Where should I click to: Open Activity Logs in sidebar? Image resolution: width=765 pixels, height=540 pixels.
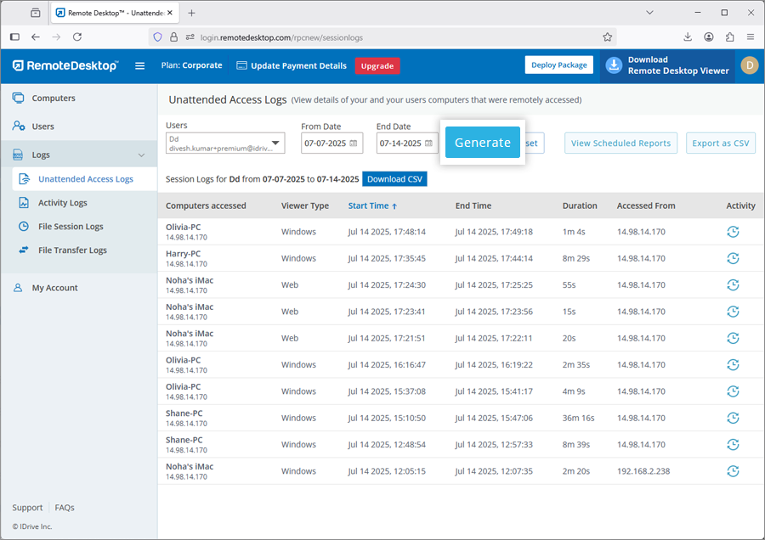pos(62,203)
